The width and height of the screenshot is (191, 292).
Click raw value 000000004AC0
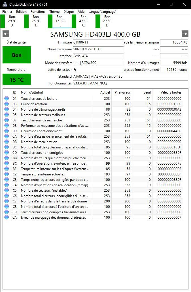(169, 131)
